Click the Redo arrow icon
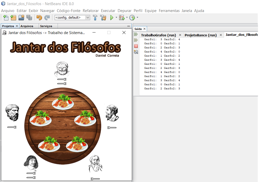Image resolution: width=259 pixels, height=182 pixels. click(x=47, y=17)
